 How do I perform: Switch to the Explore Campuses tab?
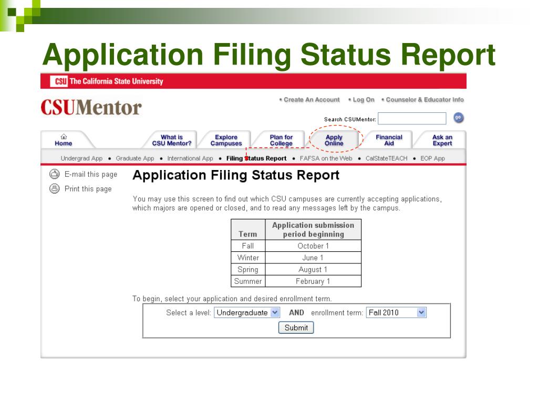[226, 140]
